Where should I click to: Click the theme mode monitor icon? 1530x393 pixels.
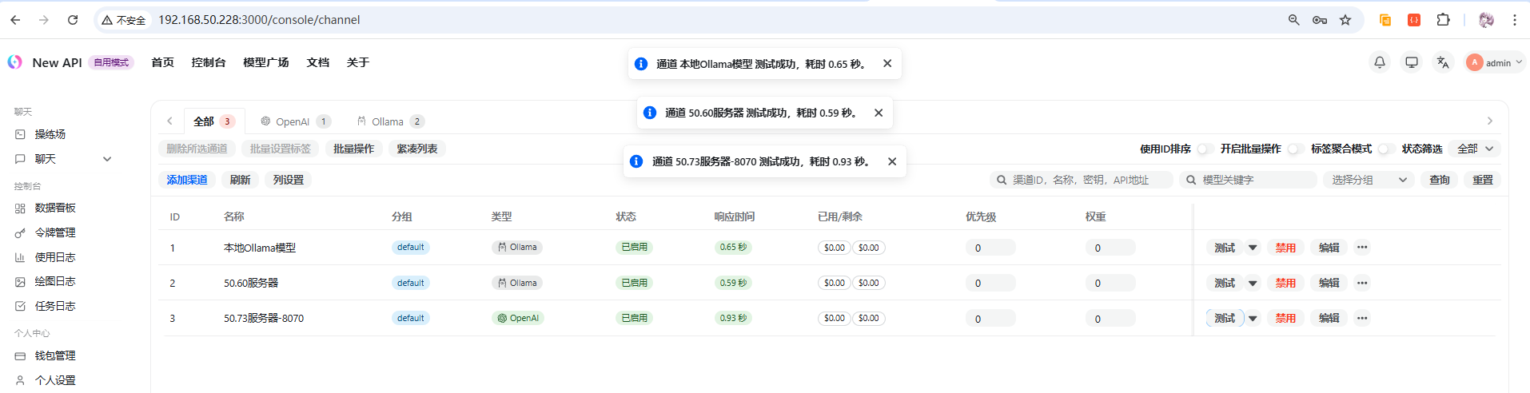[x=1412, y=62]
